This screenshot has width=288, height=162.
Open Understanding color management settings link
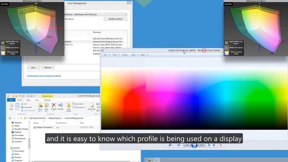click(x=44, y=76)
